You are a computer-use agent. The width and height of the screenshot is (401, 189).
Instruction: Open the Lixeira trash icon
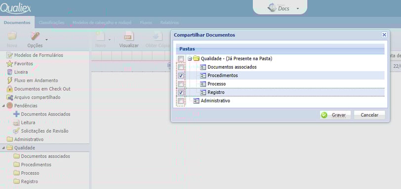(x=10, y=72)
